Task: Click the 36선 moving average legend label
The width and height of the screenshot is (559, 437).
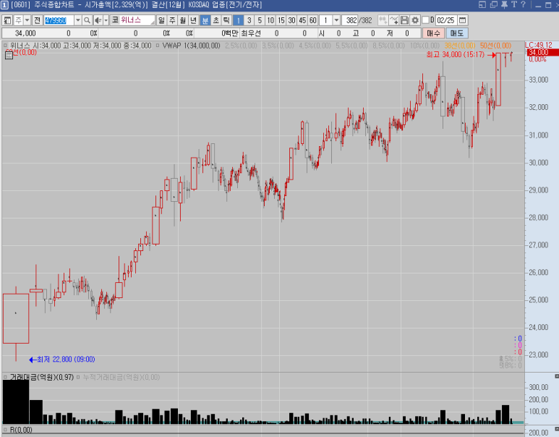Action: click(460, 46)
